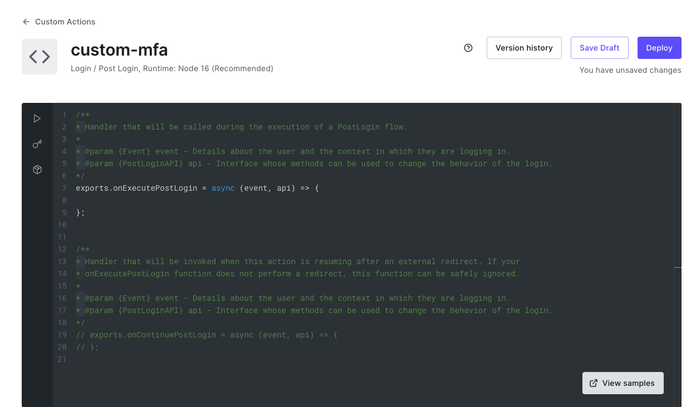Open the Secrets panel via the key icon
This screenshot has width=691, height=407.
point(37,143)
